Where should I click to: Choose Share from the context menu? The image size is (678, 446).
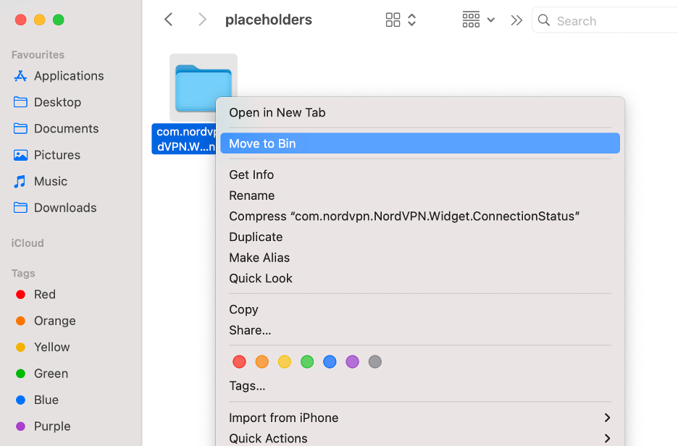click(x=249, y=330)
